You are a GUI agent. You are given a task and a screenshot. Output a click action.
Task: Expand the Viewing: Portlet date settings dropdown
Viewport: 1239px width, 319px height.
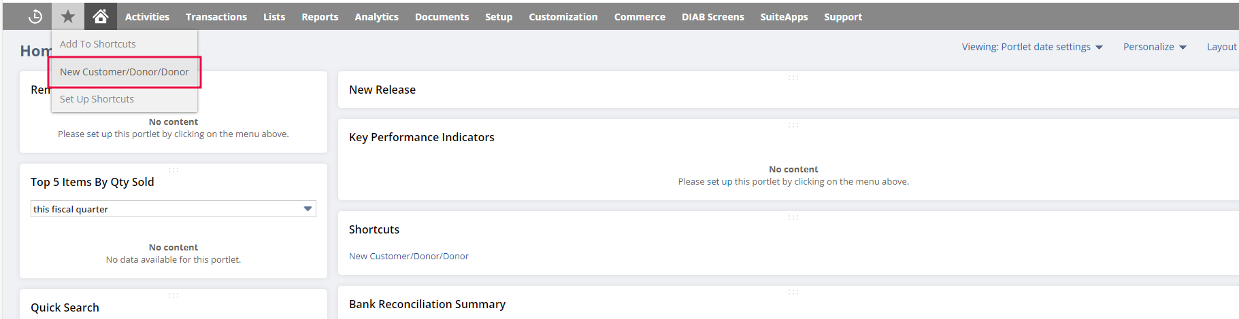pos(1031,47)
